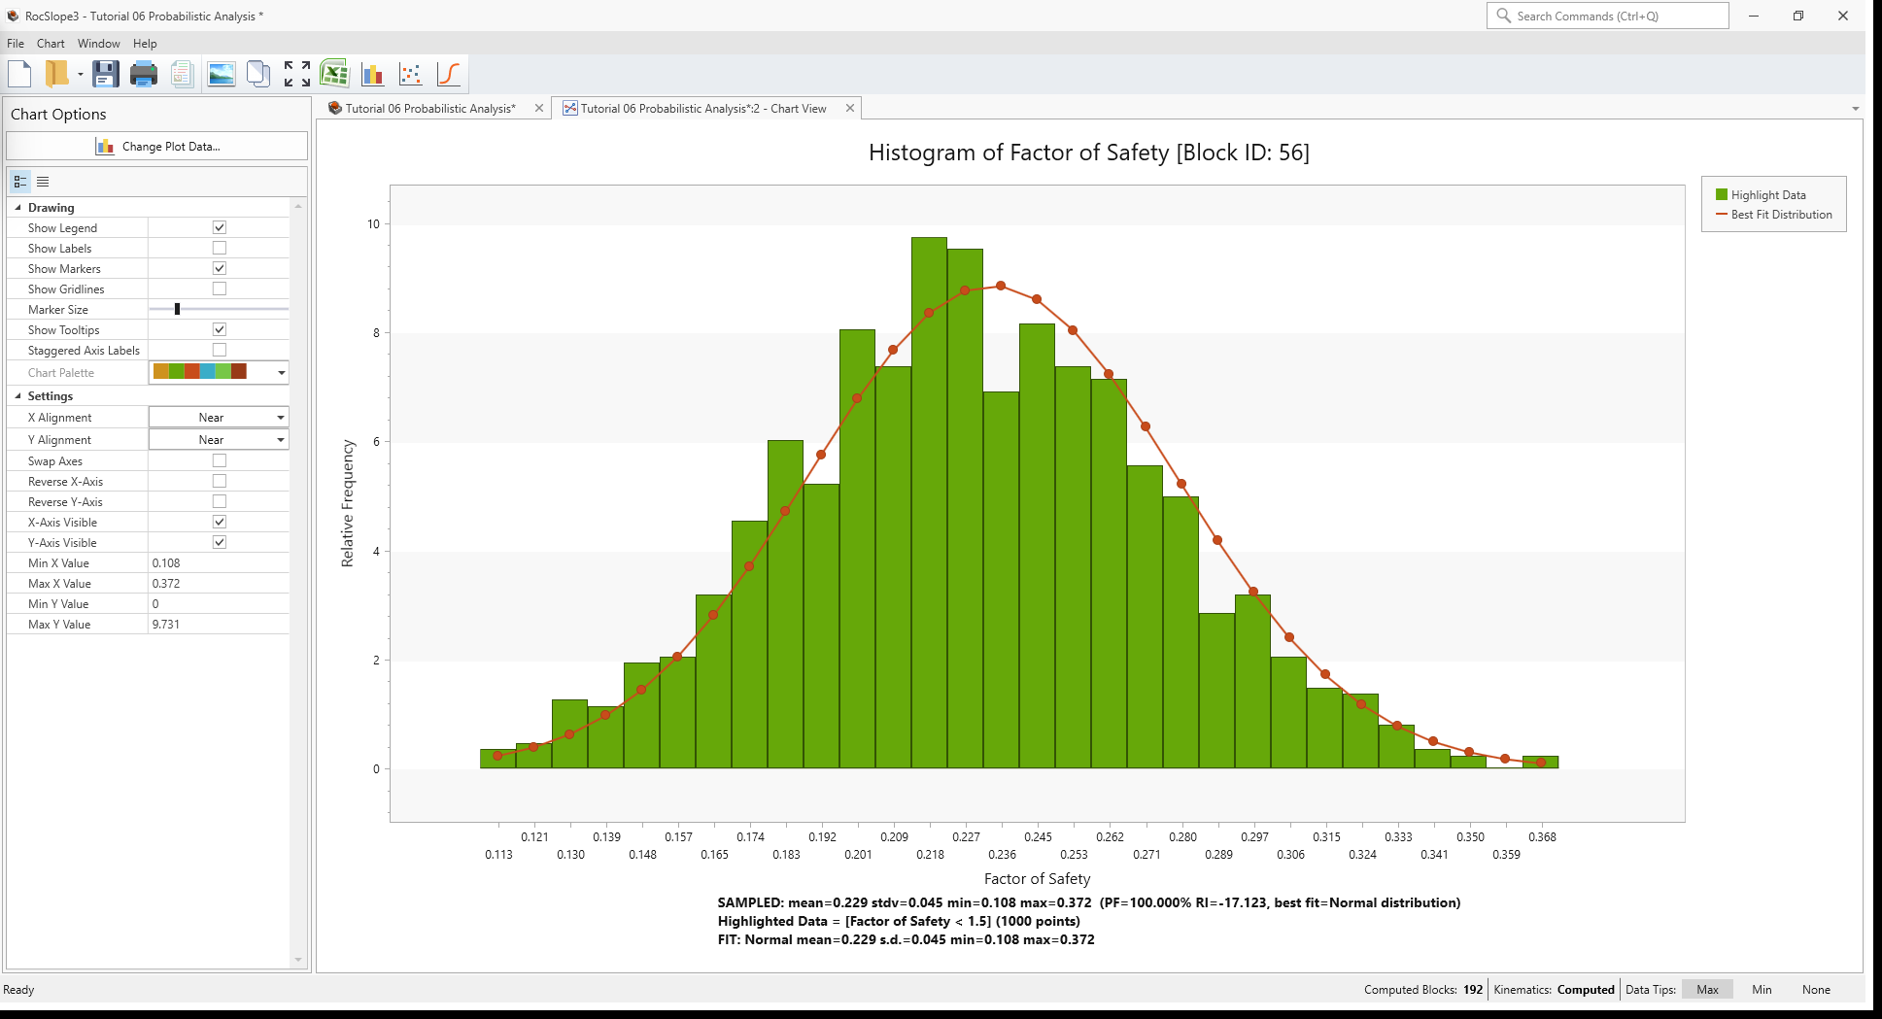
Task: Open the tab list arrow at the right edge
Action: tap(1855, 109)
